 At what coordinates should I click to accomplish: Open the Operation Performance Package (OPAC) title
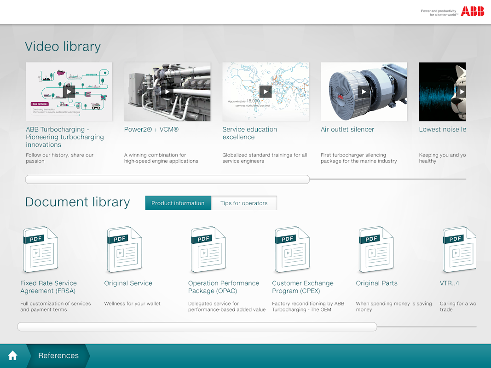click(224, 287)
